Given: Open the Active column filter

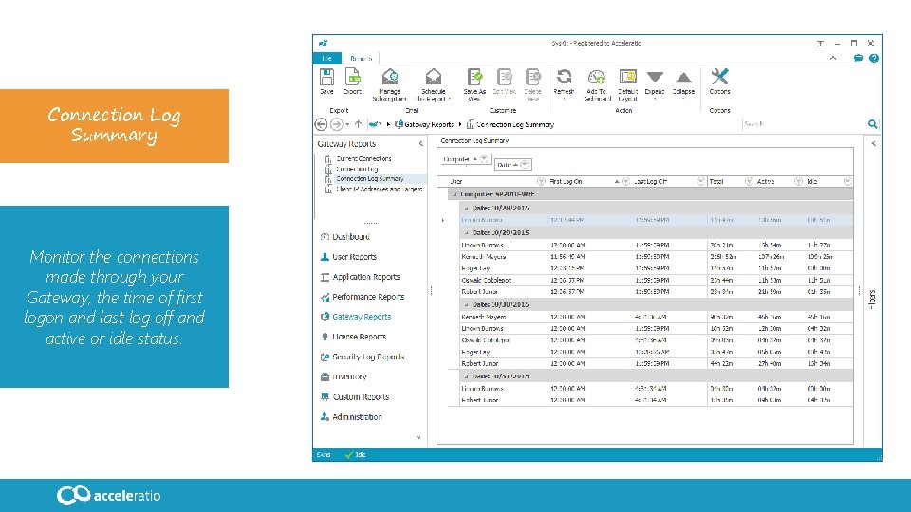Looking at the screenshot, I should 798,182.
